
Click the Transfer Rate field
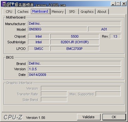(54, 94)
